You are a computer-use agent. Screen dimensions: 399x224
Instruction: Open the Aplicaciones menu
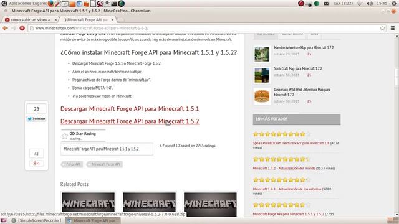20,4
